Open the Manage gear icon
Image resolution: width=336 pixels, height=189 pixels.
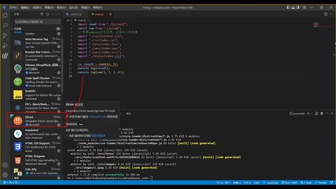5,175
